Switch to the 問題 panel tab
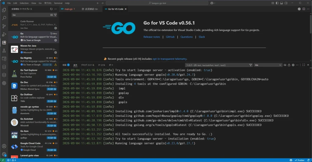312x162 pixels. (x=66, y=65)
